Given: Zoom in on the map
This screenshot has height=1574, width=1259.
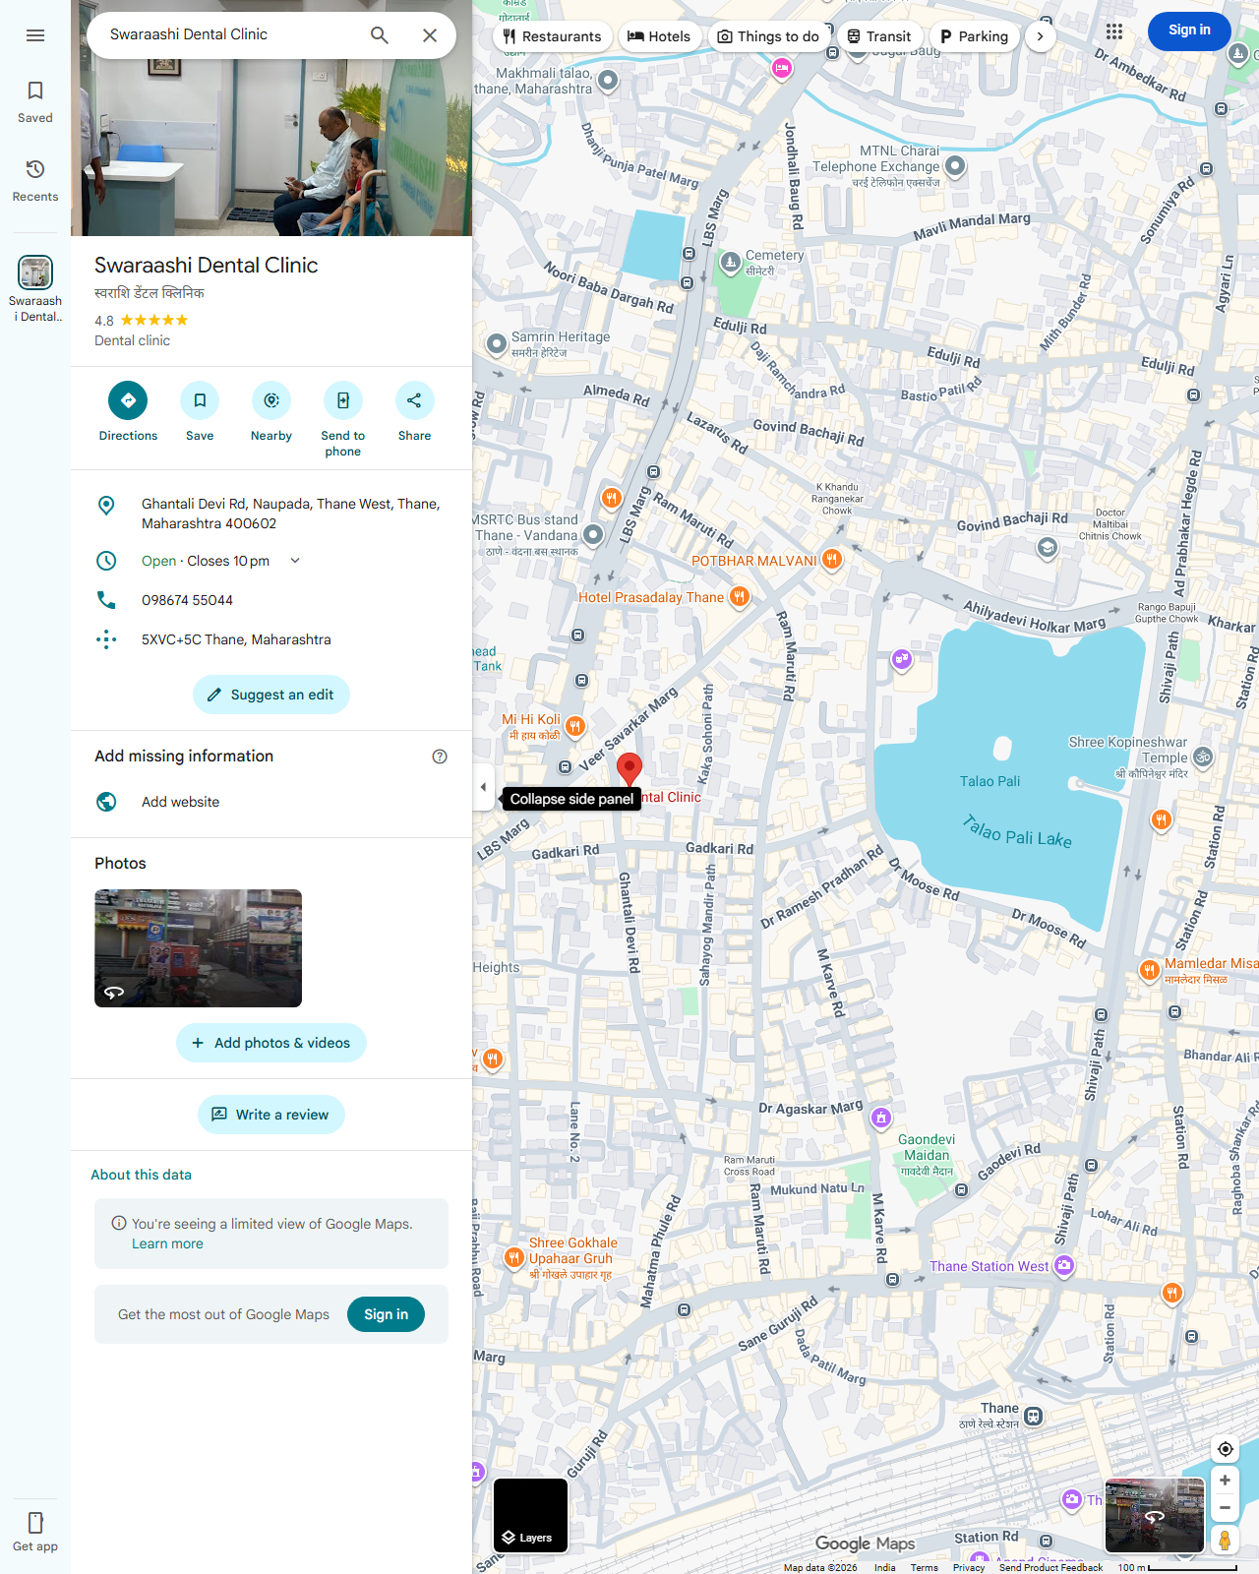Looking at the screenshot, I should coord(1225,1481).
